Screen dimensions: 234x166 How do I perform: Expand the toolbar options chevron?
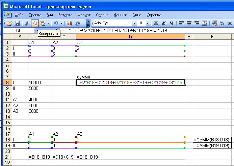click(x=88, y=23)
